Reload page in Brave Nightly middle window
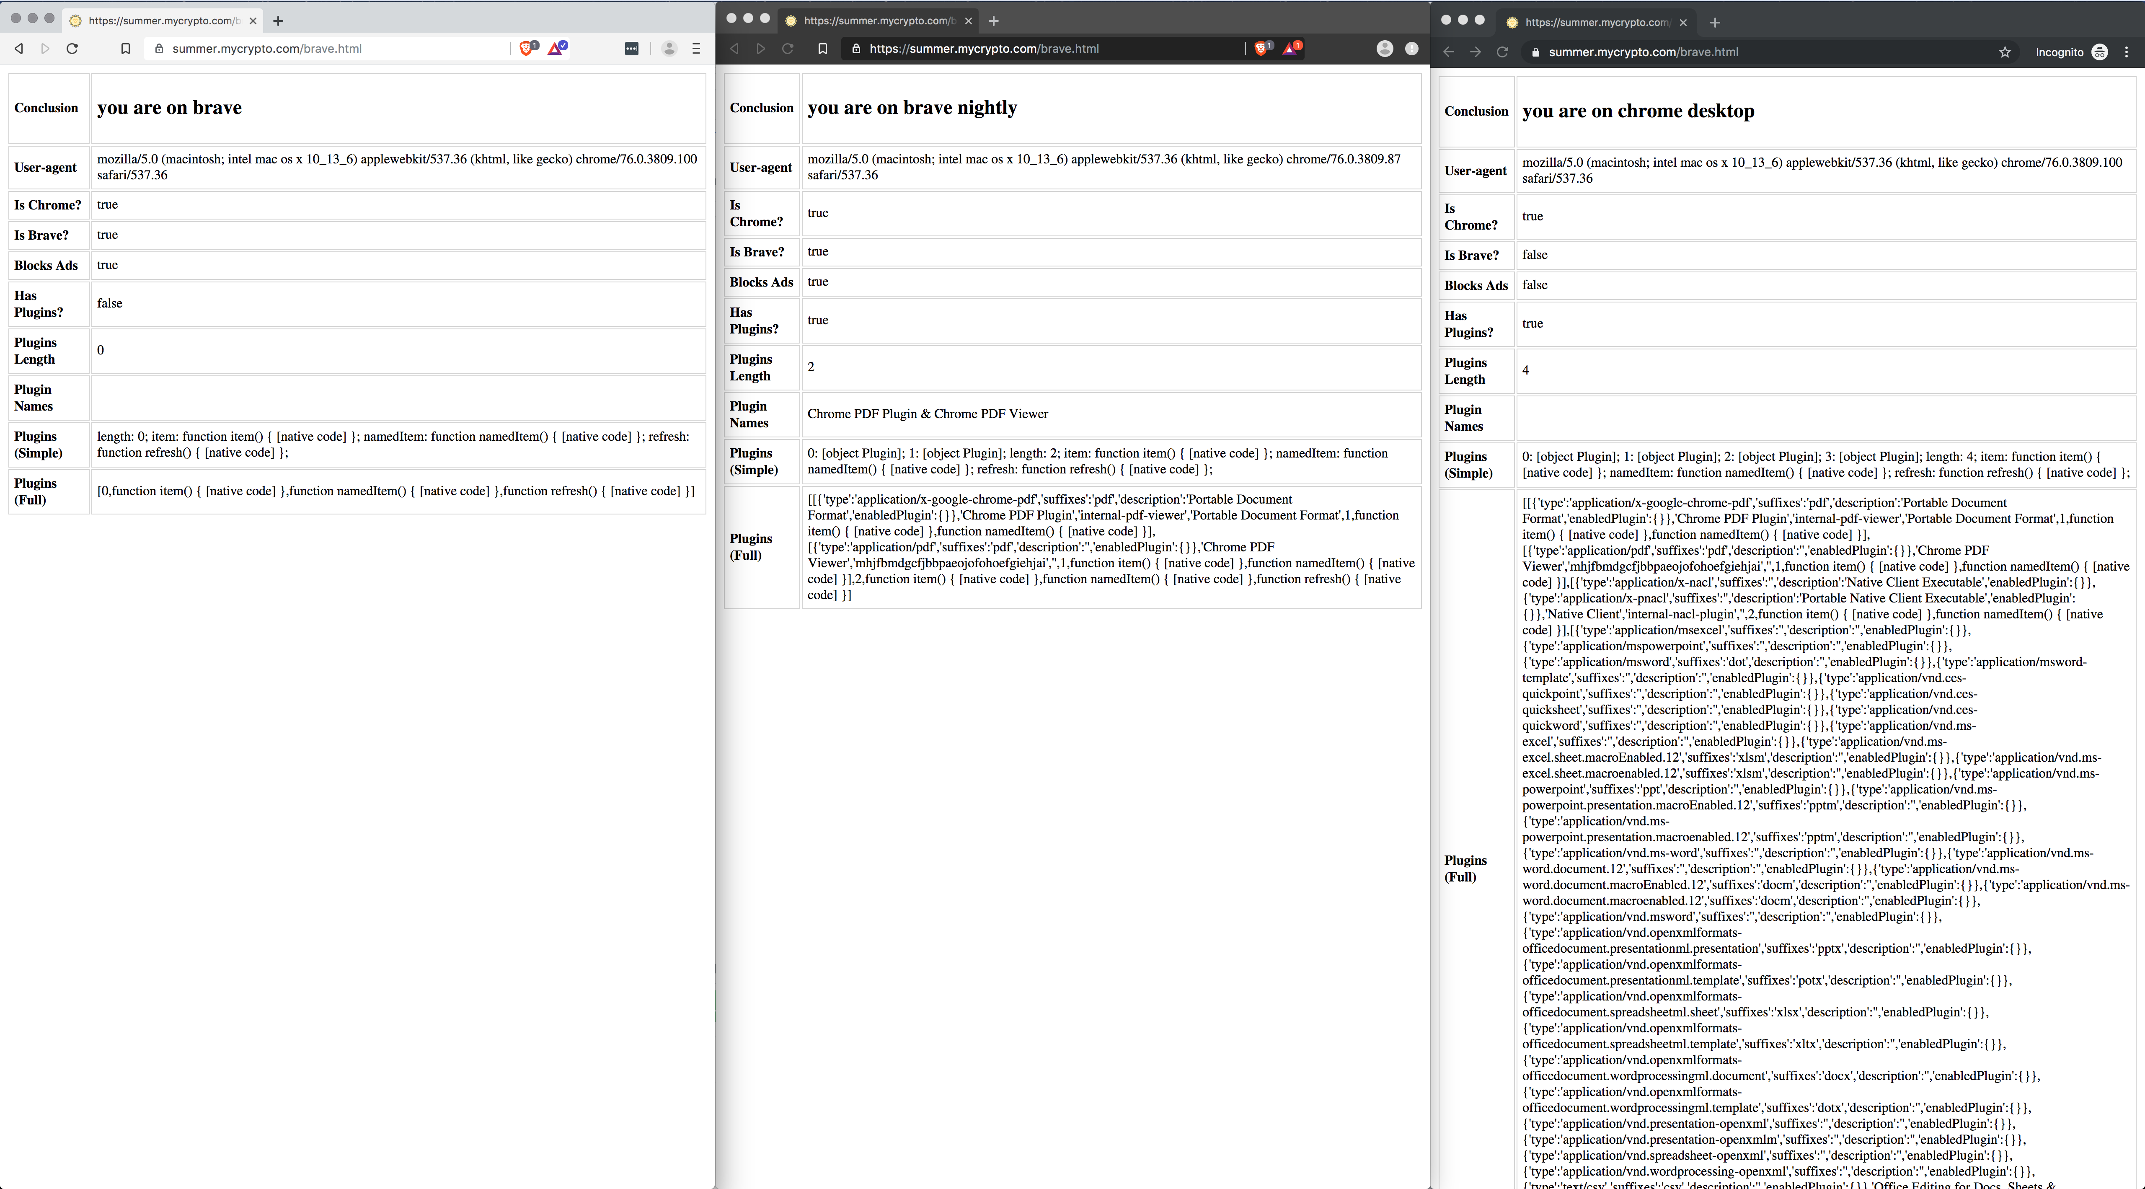 tap(788, 48)
